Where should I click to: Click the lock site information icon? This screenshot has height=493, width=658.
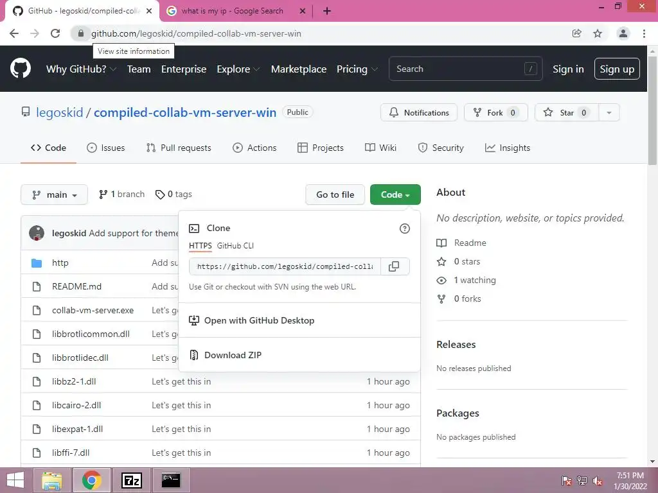click(x=81, y=33)
